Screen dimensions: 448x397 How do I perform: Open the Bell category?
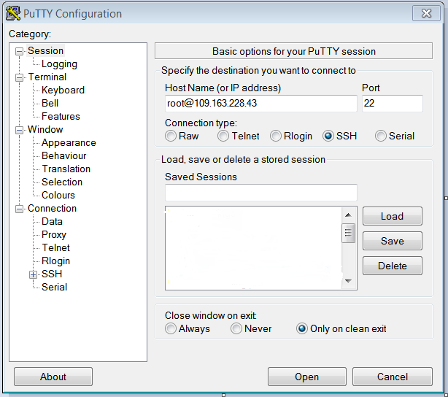[50, 103]
